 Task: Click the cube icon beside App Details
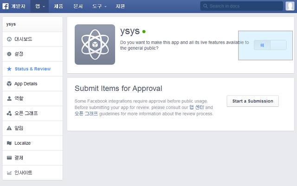[9, 83]
